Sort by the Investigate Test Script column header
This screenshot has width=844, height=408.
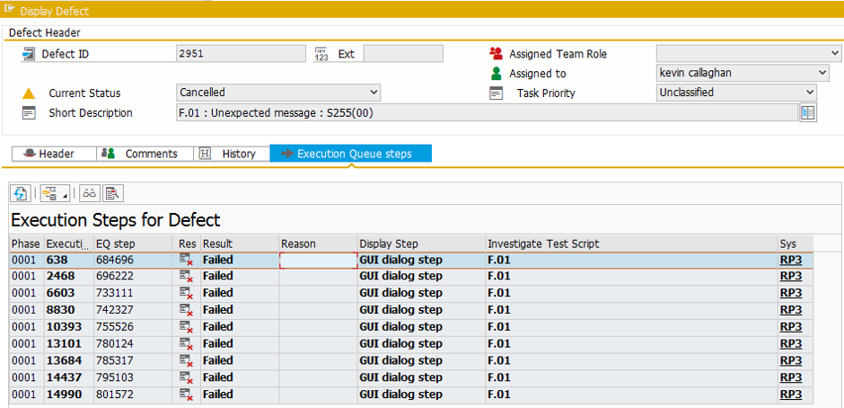(542, 244)
